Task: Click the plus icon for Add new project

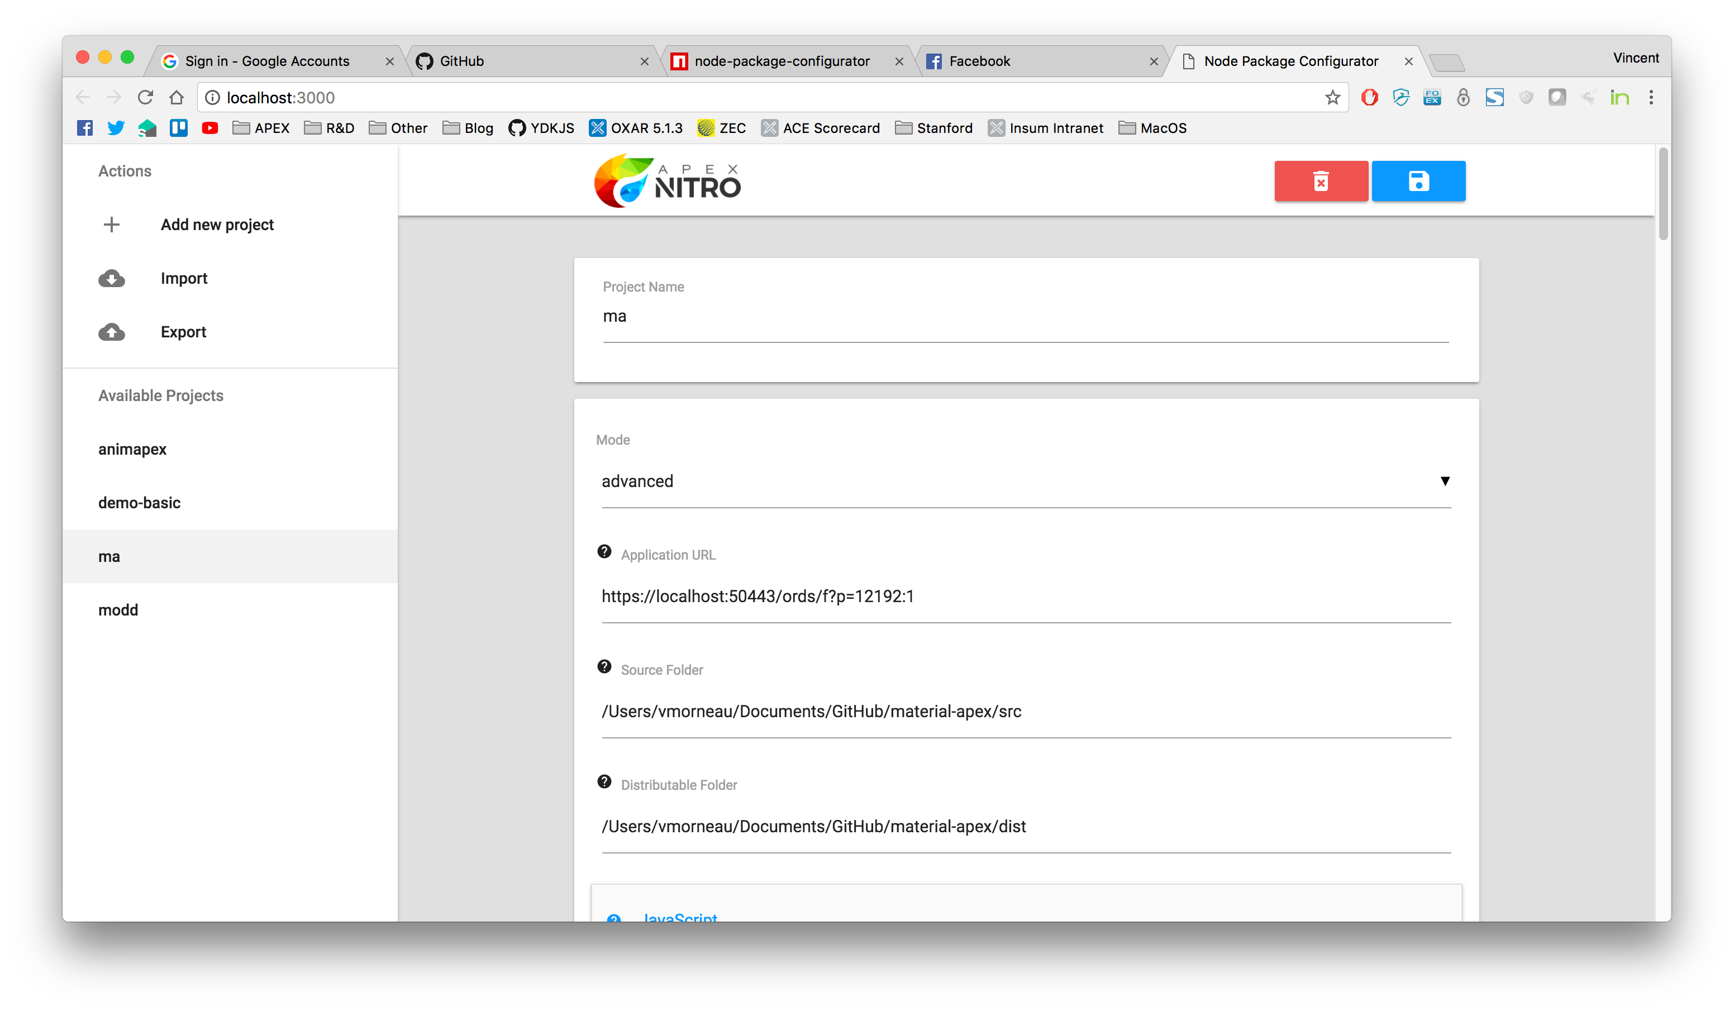Action: tap(112, 225)
